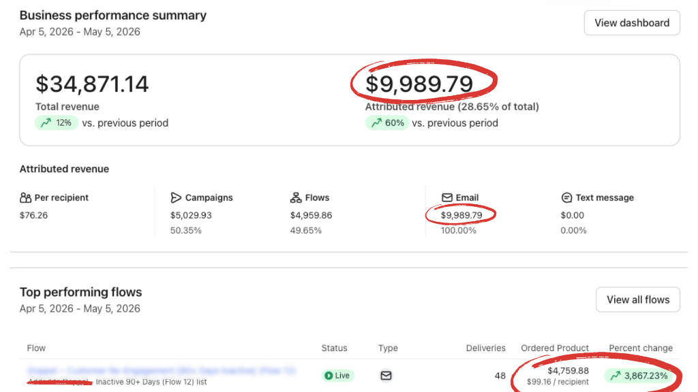698x392 pixels.
Task: Click the Email envelope icon in Attributed revenue
Action: 447,197
